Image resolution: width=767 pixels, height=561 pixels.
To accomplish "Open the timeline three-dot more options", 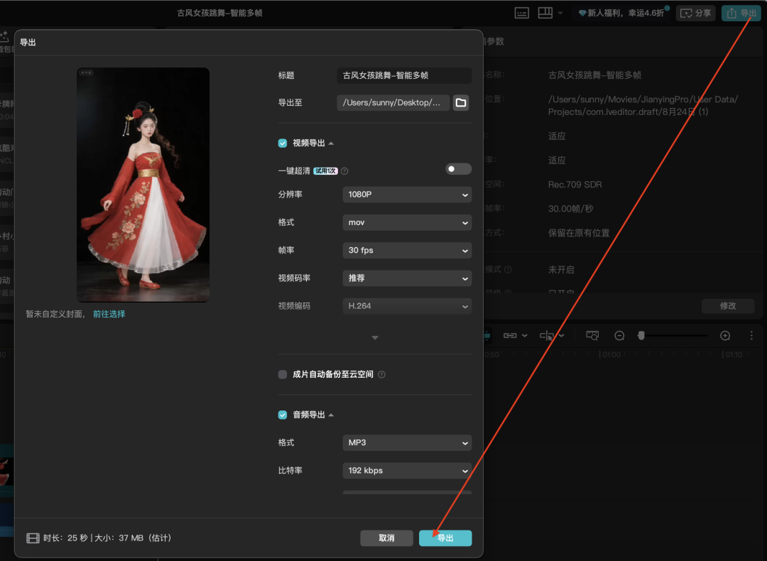I will 751,335.
